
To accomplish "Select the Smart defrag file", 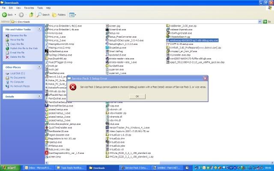I will (x=114, y=51).
